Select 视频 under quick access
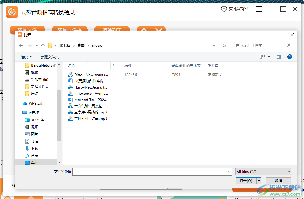304x199 pixels. [x=32, y=72]
